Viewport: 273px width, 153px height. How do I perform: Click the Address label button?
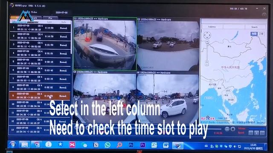[x=212, y=27]
